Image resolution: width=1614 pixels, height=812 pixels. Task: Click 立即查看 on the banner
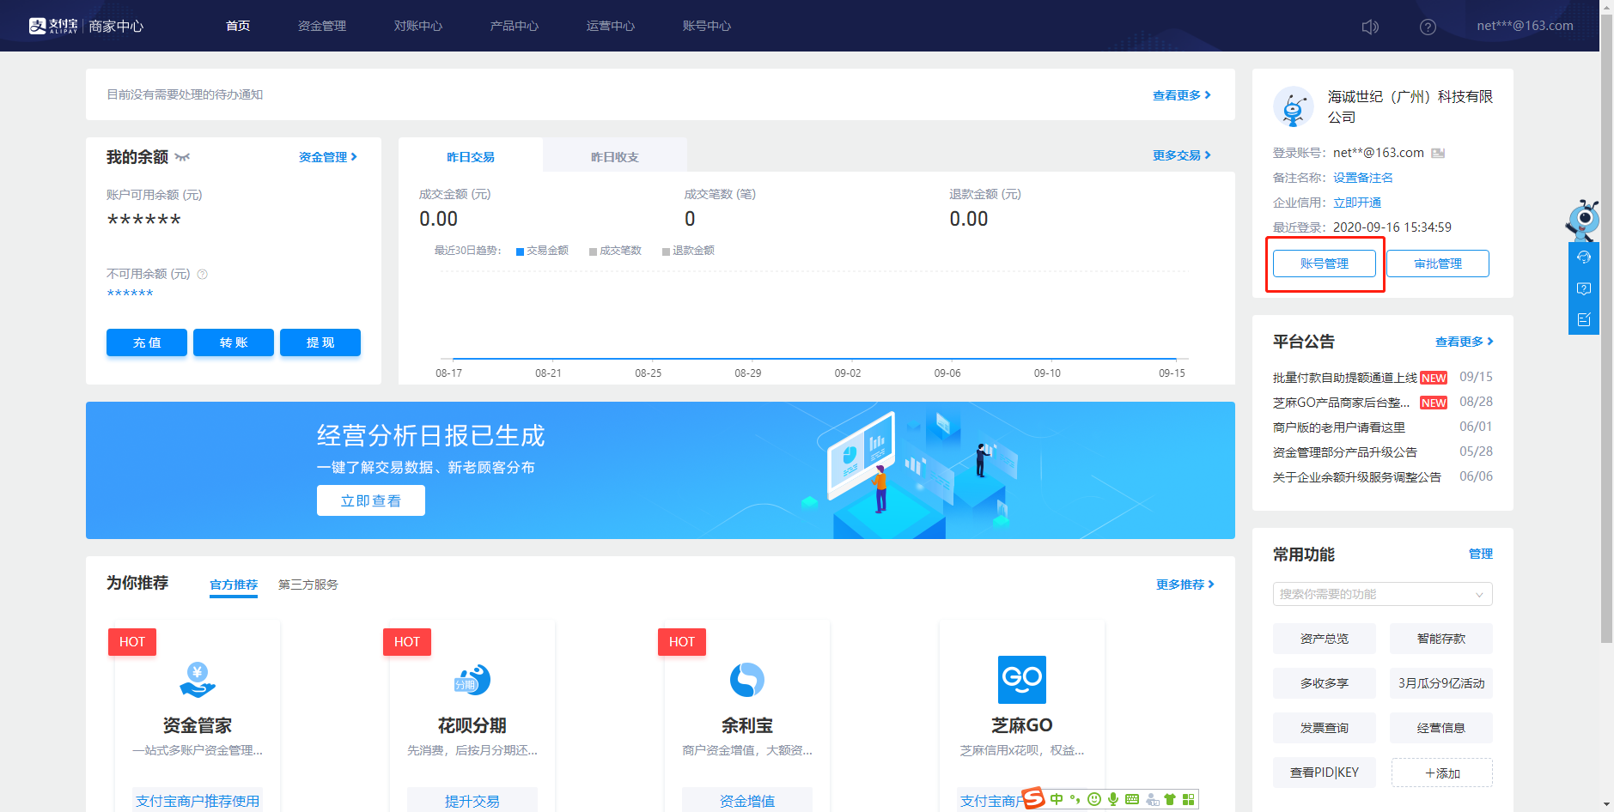click(371, 500)
